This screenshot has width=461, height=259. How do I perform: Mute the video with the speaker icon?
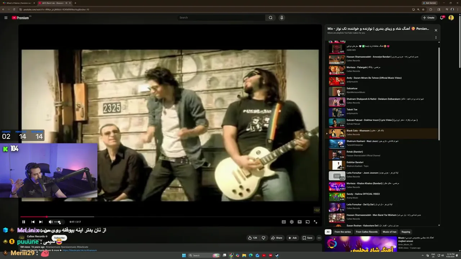pyautogui.click(x=50, y=222)
